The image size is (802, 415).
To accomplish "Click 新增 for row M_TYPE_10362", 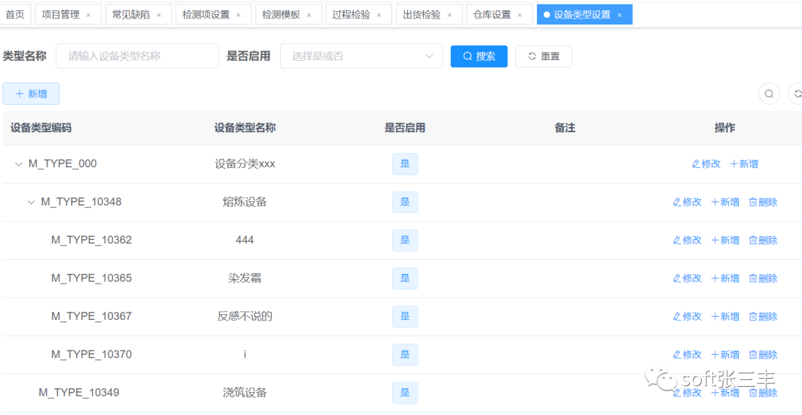I will coord(726,241).
